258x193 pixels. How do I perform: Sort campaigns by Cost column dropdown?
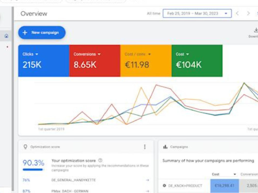[x=224, y=174]
